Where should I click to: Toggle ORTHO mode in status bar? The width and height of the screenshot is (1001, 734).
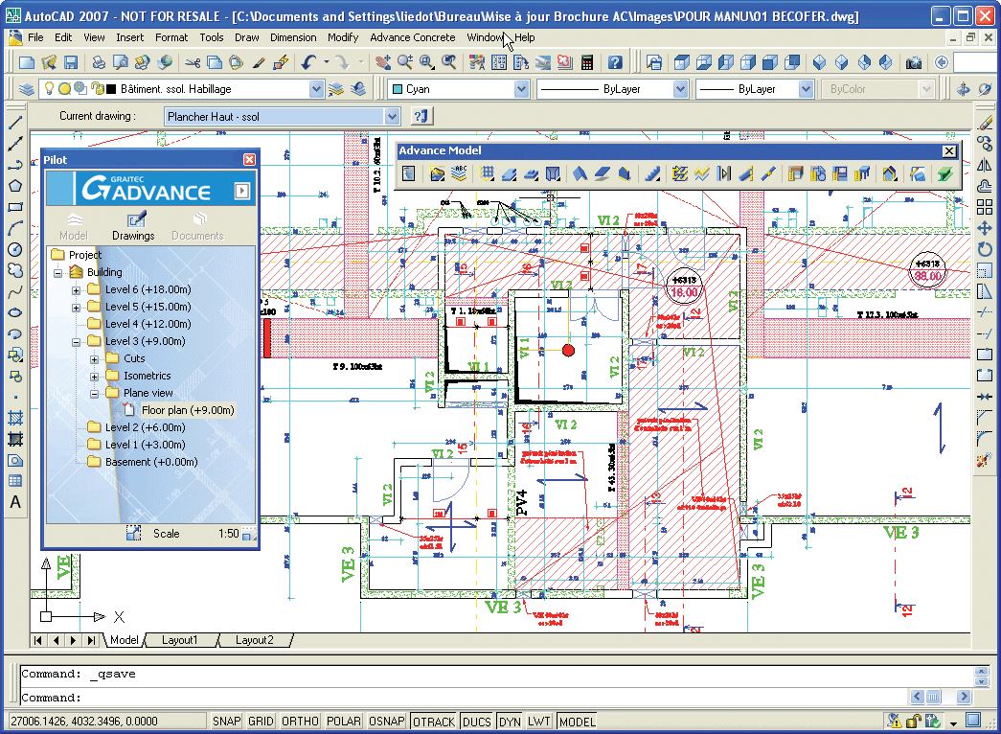point(300,722)
